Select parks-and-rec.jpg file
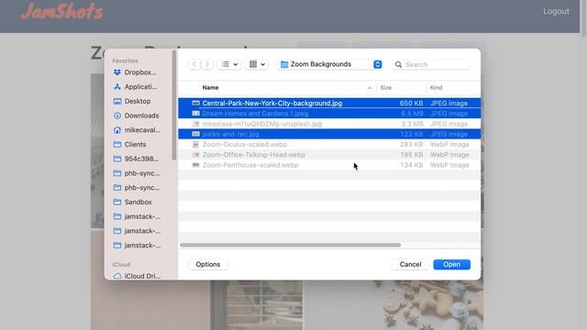This screenshot has width=587, height=330. (329, 134)
